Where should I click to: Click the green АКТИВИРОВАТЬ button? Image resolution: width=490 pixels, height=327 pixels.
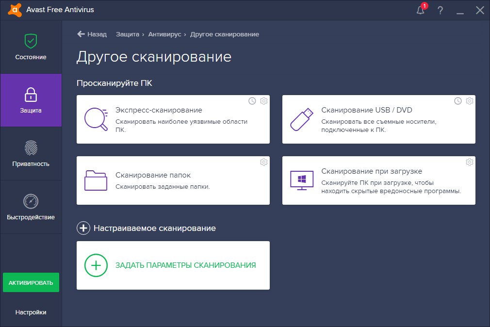(31, 283)
